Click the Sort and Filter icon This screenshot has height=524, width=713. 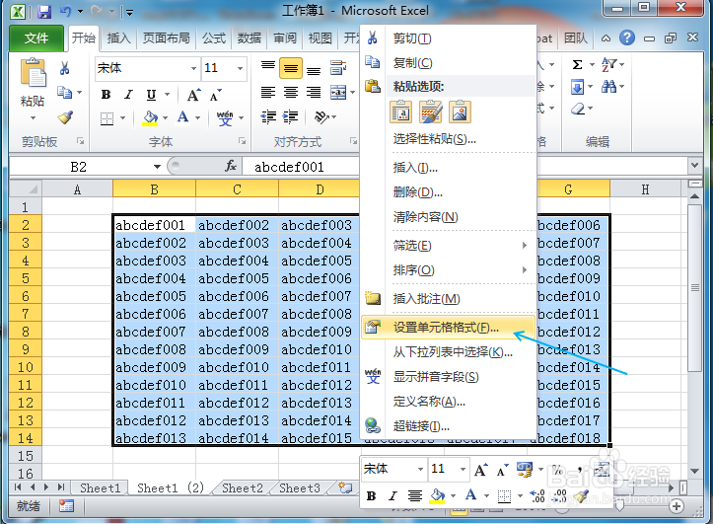608,64
